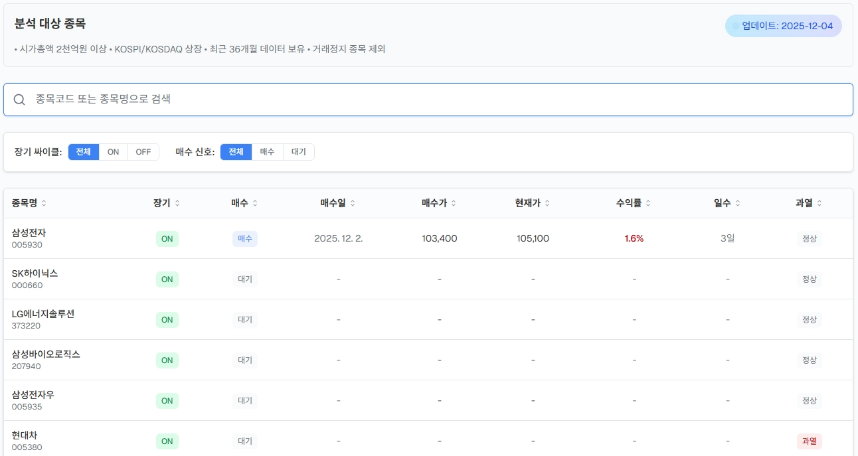This screenshot has height=456, width=858.
Task: Set 장기 싸이클 filter to OFF
Action: point(143,152)
